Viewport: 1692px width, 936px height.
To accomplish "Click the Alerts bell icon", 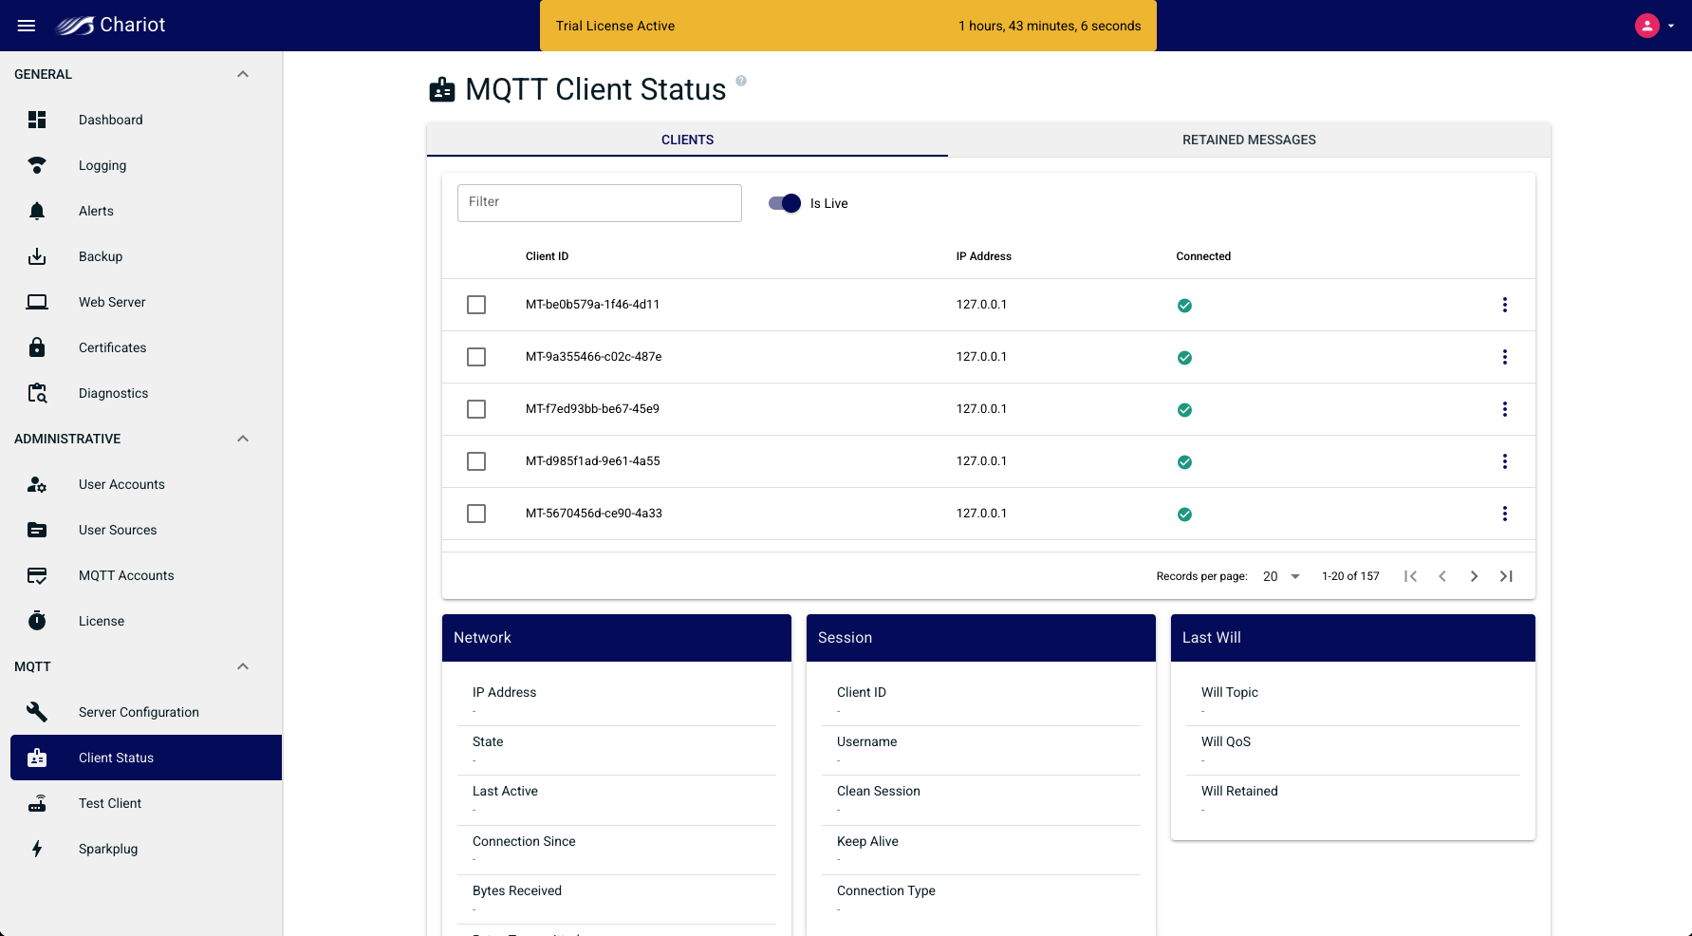I will click(x=37, y=211).
